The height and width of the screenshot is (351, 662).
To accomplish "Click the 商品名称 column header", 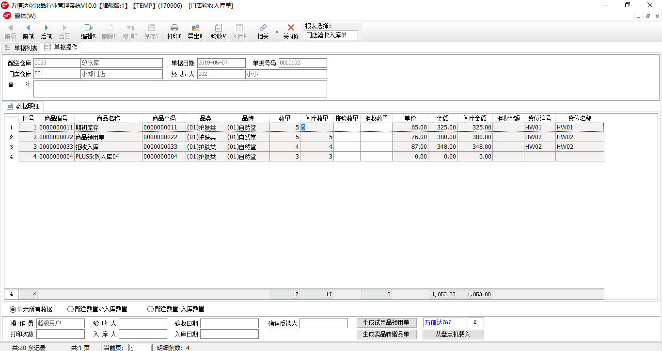I will tap(108, 118).
